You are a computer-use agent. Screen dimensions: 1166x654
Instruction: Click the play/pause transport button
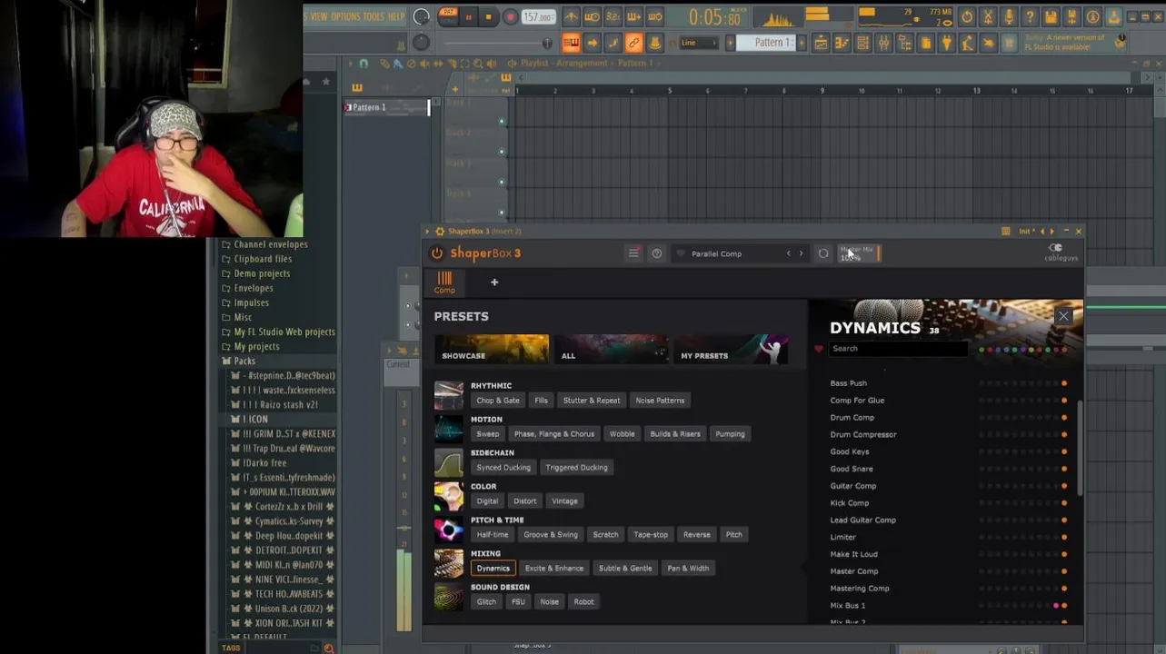click(x=468, y=17)
